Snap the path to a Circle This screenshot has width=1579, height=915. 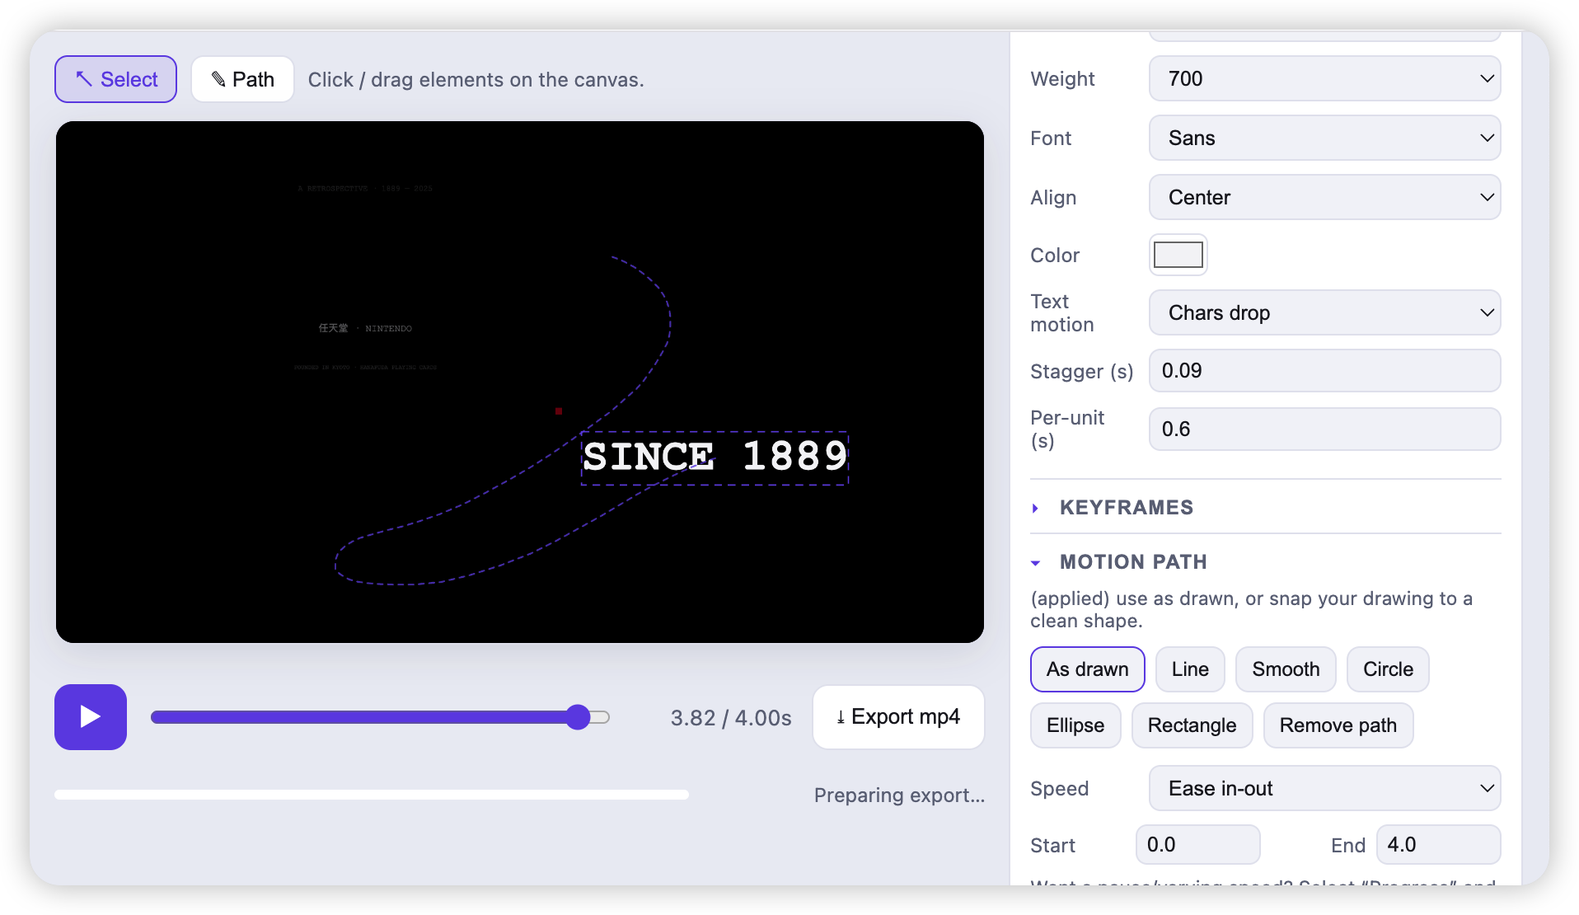click(1388, 669)
